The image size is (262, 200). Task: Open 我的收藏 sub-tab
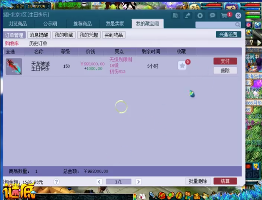point(64,35)
